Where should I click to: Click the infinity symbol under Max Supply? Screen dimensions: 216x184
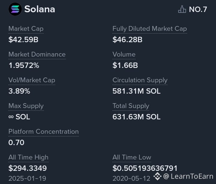pos(11,117)
